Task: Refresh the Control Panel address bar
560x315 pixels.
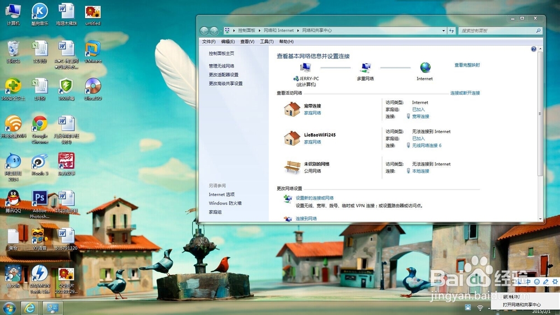Action: point(451,31)
